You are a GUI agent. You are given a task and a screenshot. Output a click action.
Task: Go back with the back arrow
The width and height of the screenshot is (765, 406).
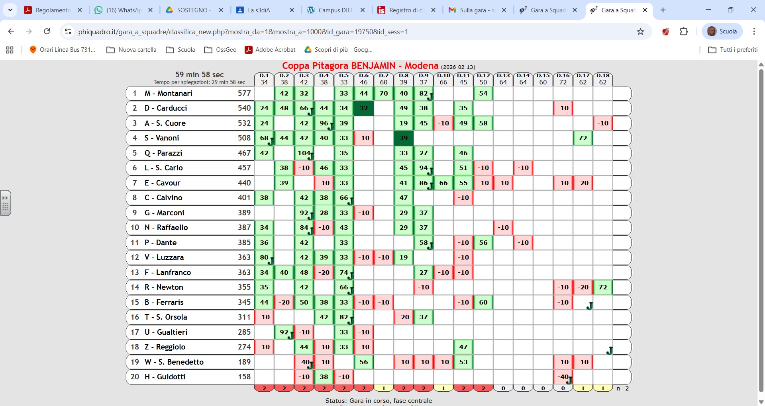coord(11,31)
